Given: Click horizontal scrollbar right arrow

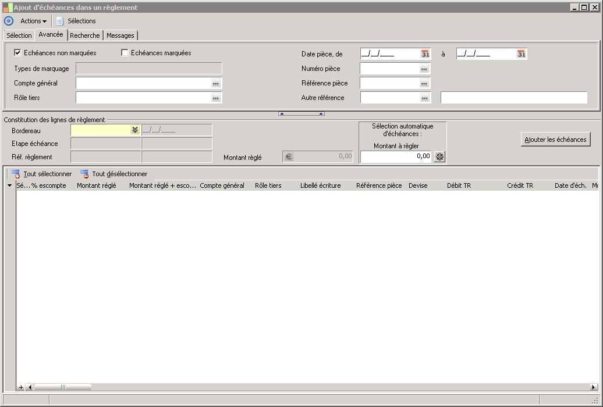Looking at the screenshot, I should pos(594,387).
